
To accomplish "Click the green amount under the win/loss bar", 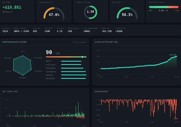I will tap(151, 11).
